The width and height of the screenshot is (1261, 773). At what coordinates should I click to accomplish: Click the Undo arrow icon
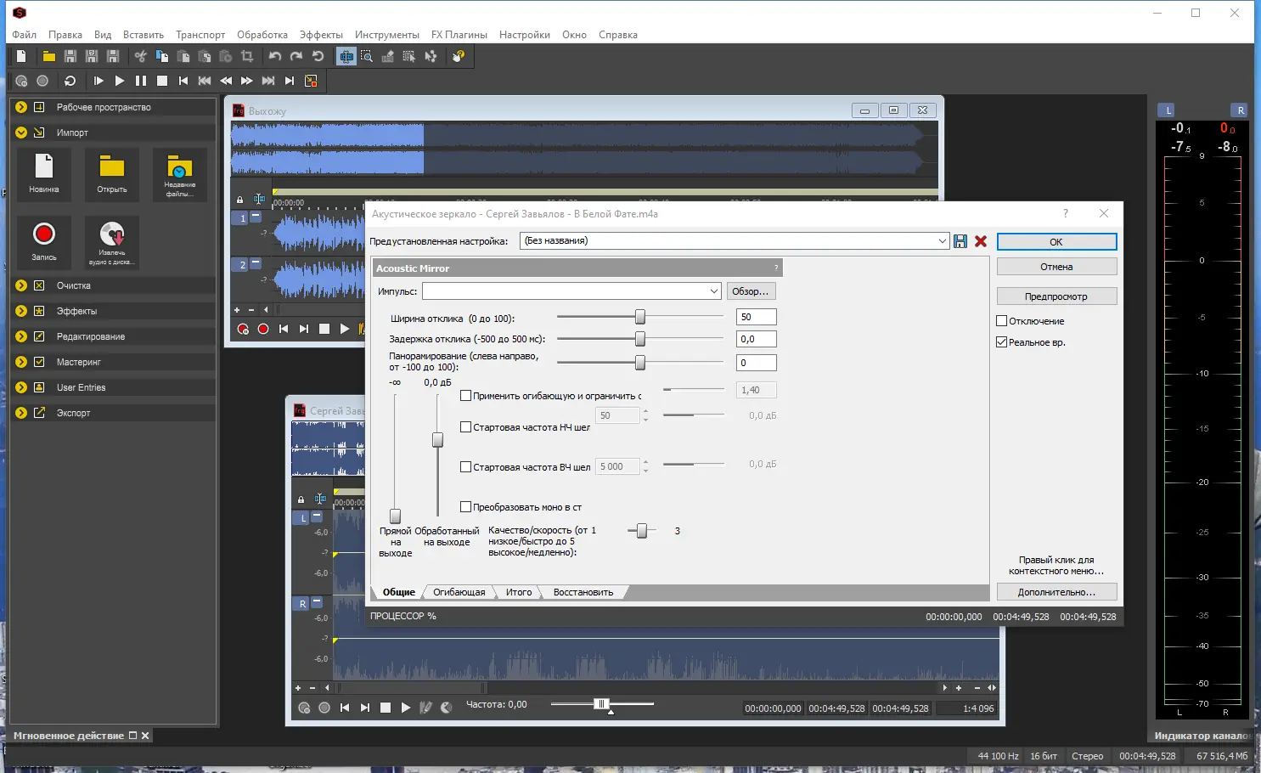(275, 56)
